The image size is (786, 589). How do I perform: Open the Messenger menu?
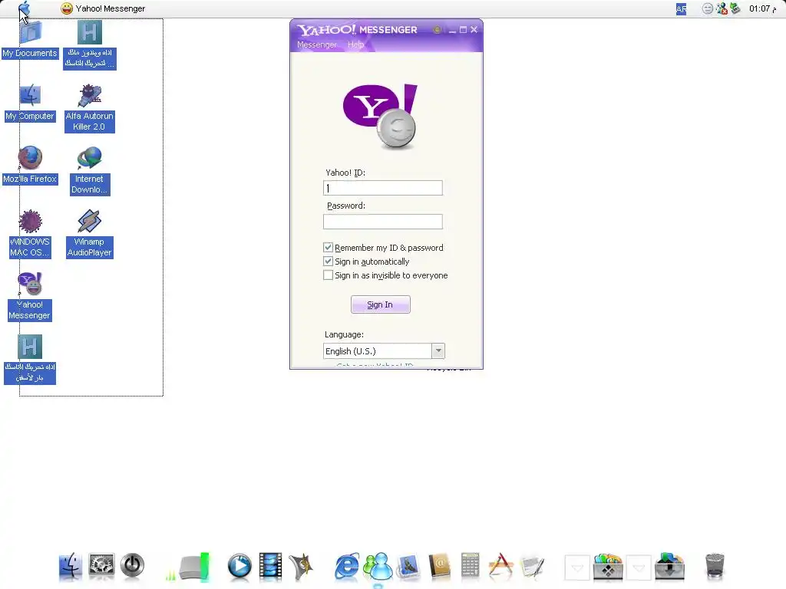click(317, 44)
